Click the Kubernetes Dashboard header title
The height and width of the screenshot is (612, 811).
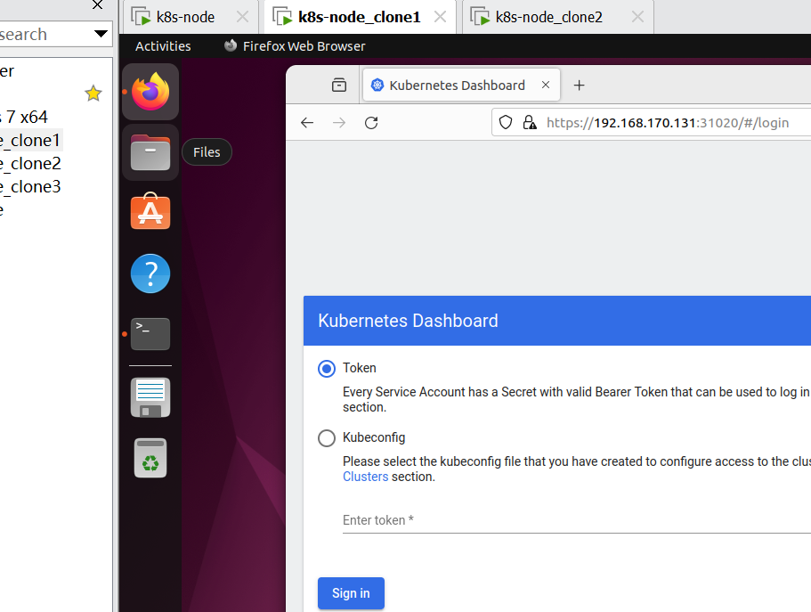408,321
